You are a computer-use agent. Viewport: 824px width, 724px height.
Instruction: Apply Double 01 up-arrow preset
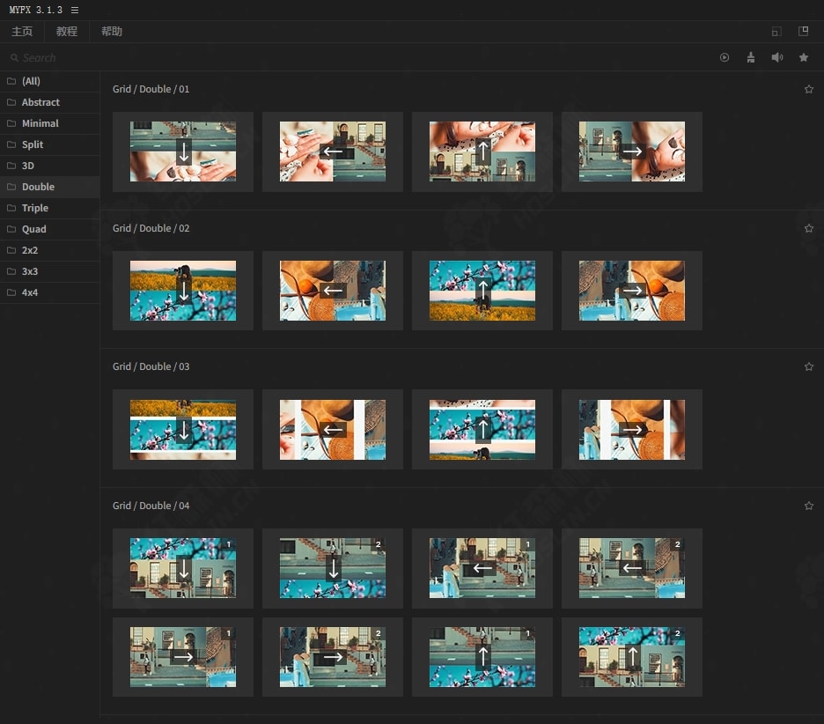482,151
